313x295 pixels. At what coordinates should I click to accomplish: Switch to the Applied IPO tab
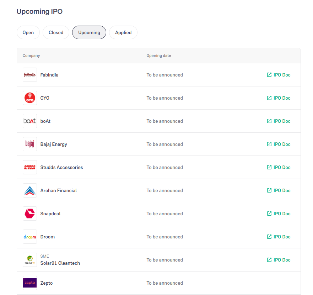(x=123, y=32)
